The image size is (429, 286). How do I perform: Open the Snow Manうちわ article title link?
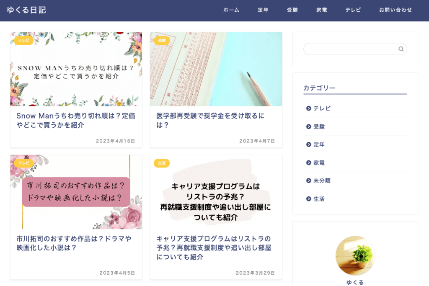tap(76, 120)
